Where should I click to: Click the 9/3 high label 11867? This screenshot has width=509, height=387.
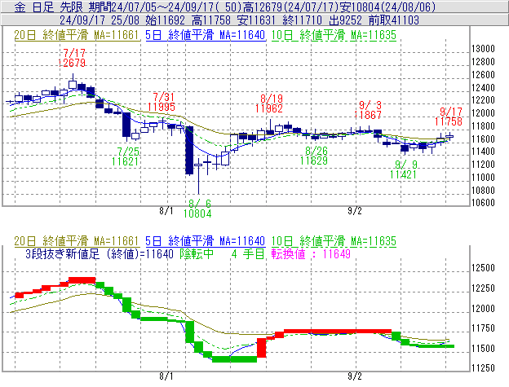(368, 115)
